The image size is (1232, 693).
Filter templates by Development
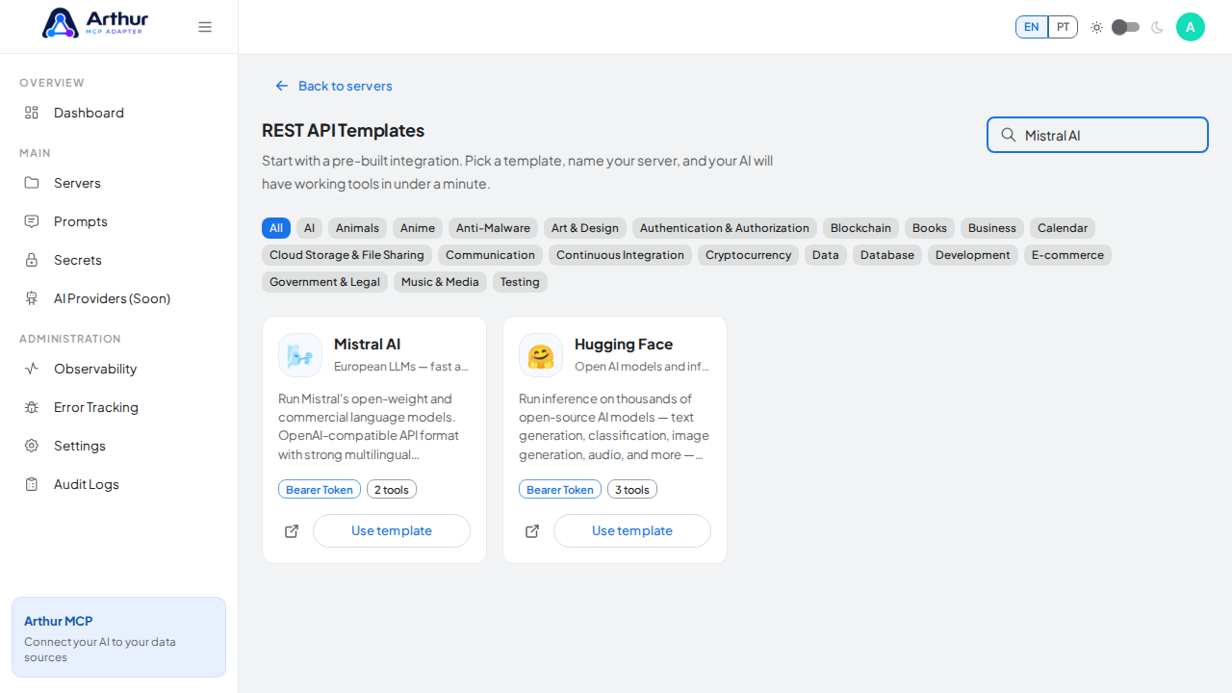pyautogui.click(x=973, y=255)
